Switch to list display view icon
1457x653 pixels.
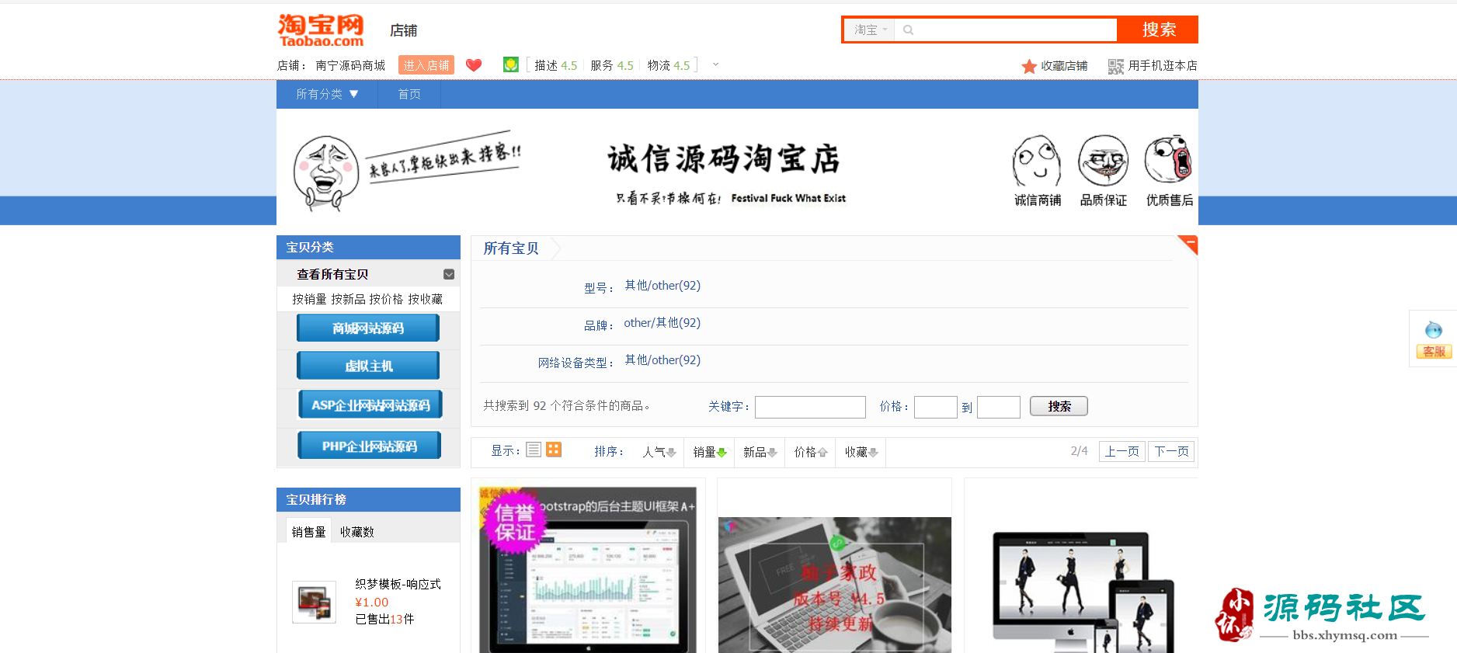[x=534, y=450]
